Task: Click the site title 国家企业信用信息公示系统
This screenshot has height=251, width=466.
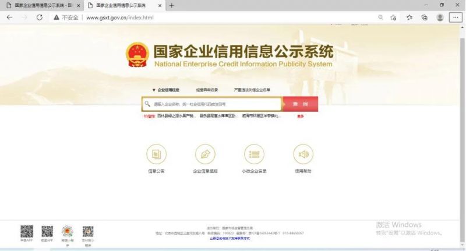Action: (243, 51)
